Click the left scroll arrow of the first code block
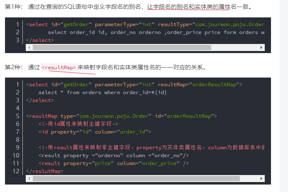The height and width of the screenshot is (192, 288). pyautogui.click(x=29, y=48)
